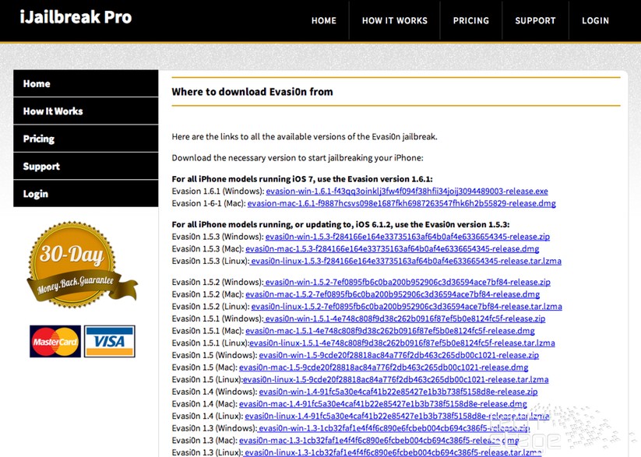Click the VISA payment icon

(x=109, y=341)
